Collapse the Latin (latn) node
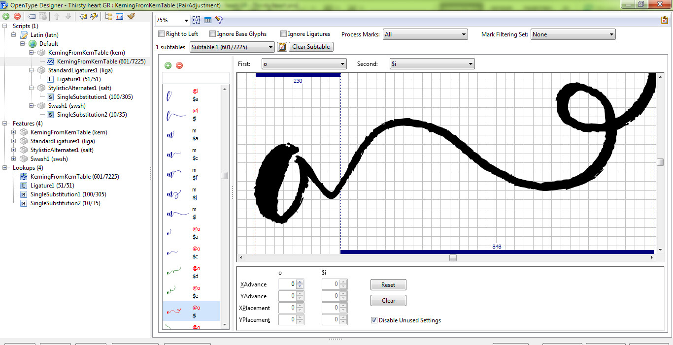 [x=14, y=35]
